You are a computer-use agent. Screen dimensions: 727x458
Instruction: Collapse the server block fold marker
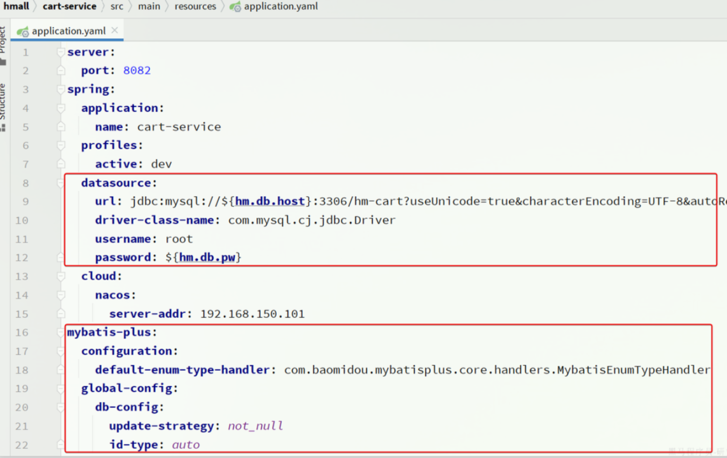tap(61, 52)
